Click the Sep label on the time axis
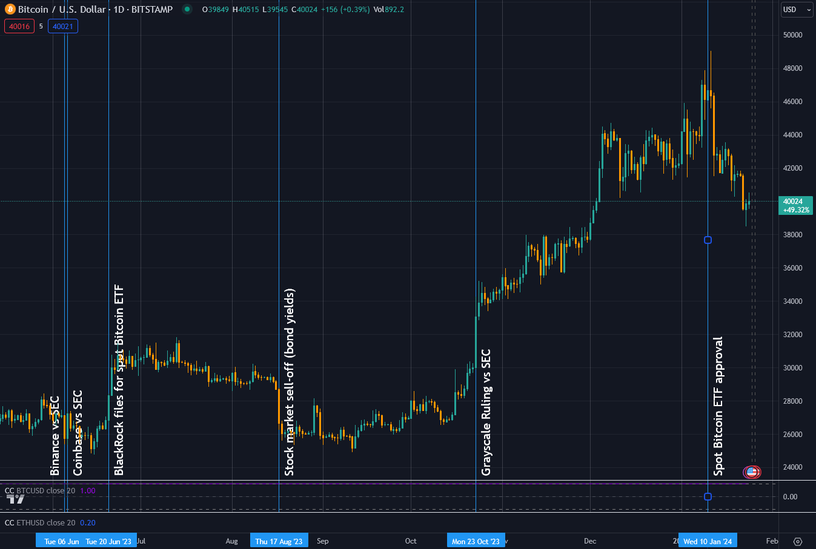Image resolution: width=816 pixels, height=549 pixels. pos(323,541)
